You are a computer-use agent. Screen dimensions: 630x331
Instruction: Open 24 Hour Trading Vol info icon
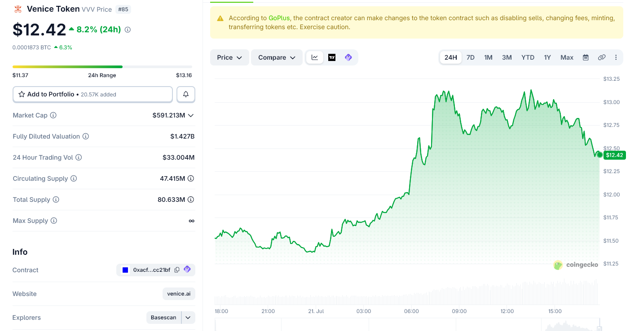pyautogui.click(x=79, y=157)
